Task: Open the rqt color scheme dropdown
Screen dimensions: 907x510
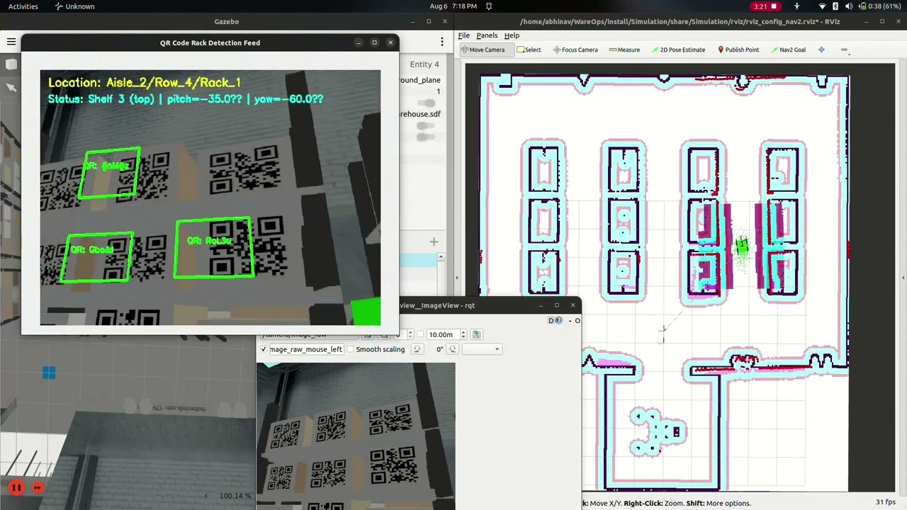Action: coord(482,349)
